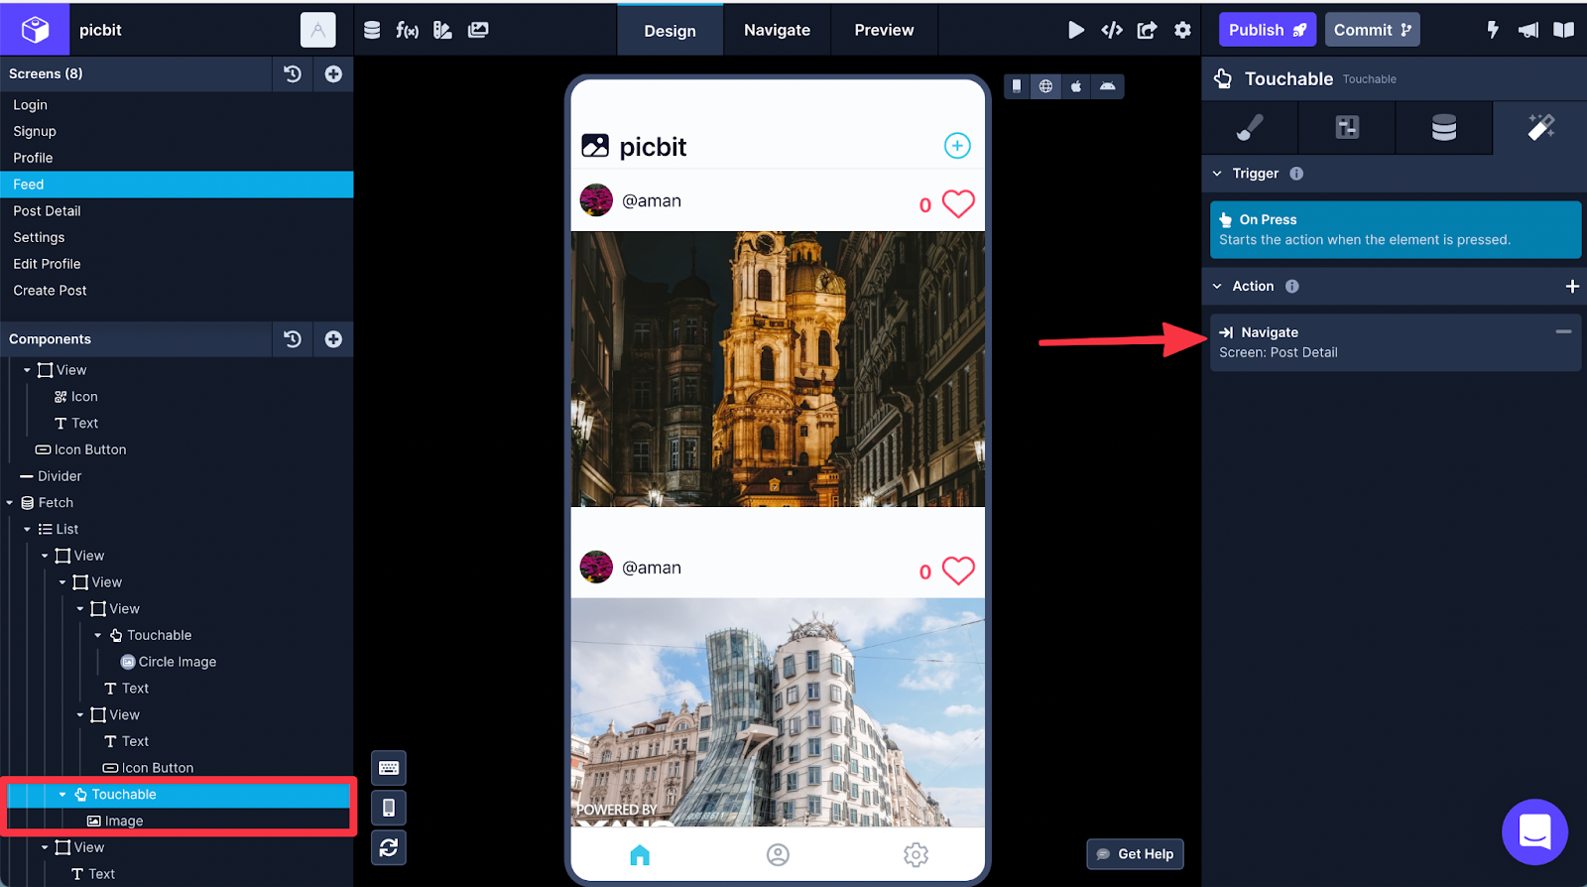Switch canvas to web preview mode

(1045, 86)
